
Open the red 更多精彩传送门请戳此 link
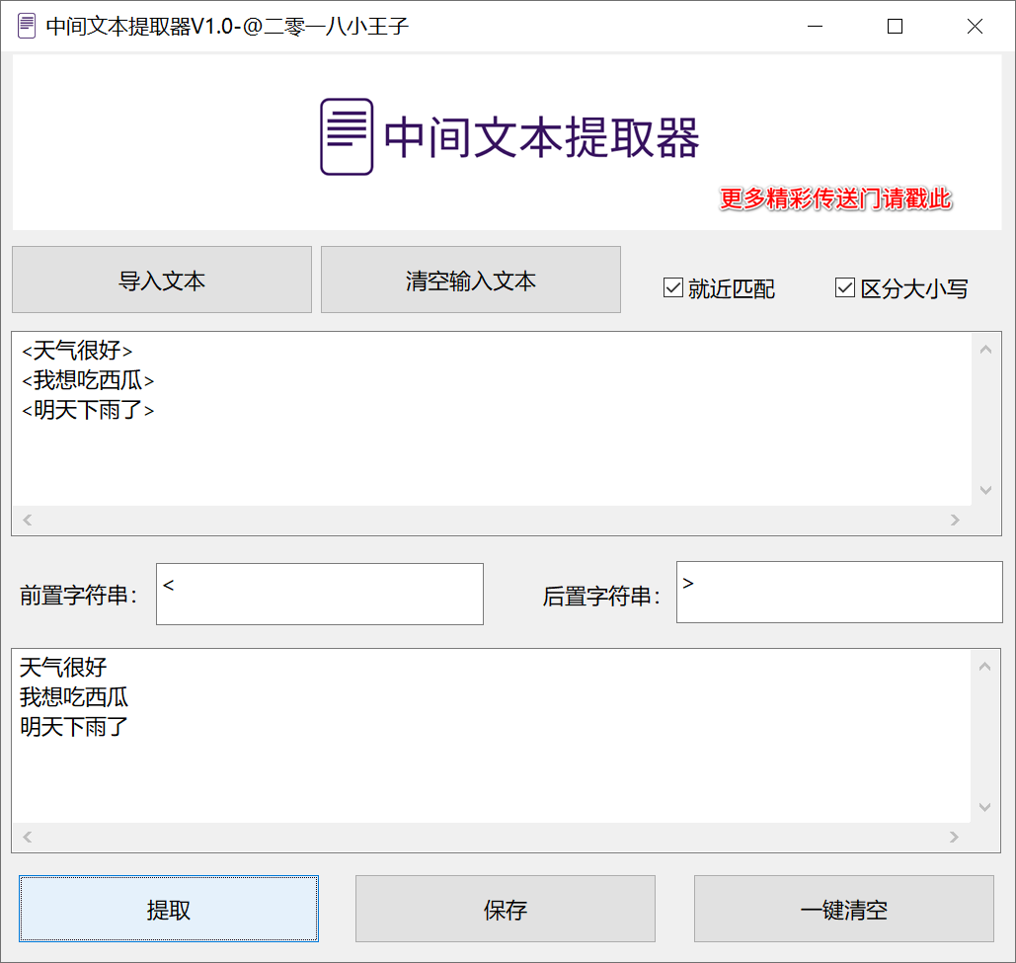click(x=835, y=199)
